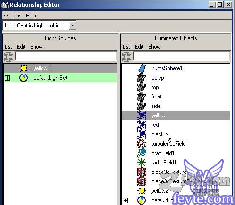The height and width of the screenshot is (205, 235).
Task: Toggle the Light Sources filter mode button
Action: point(8,57)
